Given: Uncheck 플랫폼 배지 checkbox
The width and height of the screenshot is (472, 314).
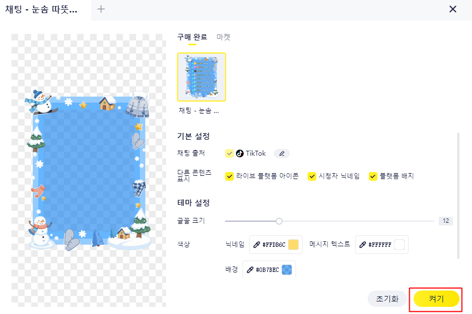Looking at the screenshot, I should coord(373,176).
